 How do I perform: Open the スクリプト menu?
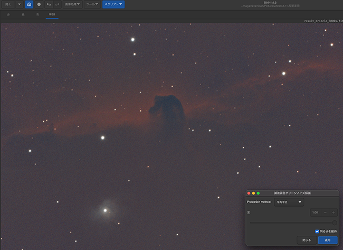coord(113,4)
